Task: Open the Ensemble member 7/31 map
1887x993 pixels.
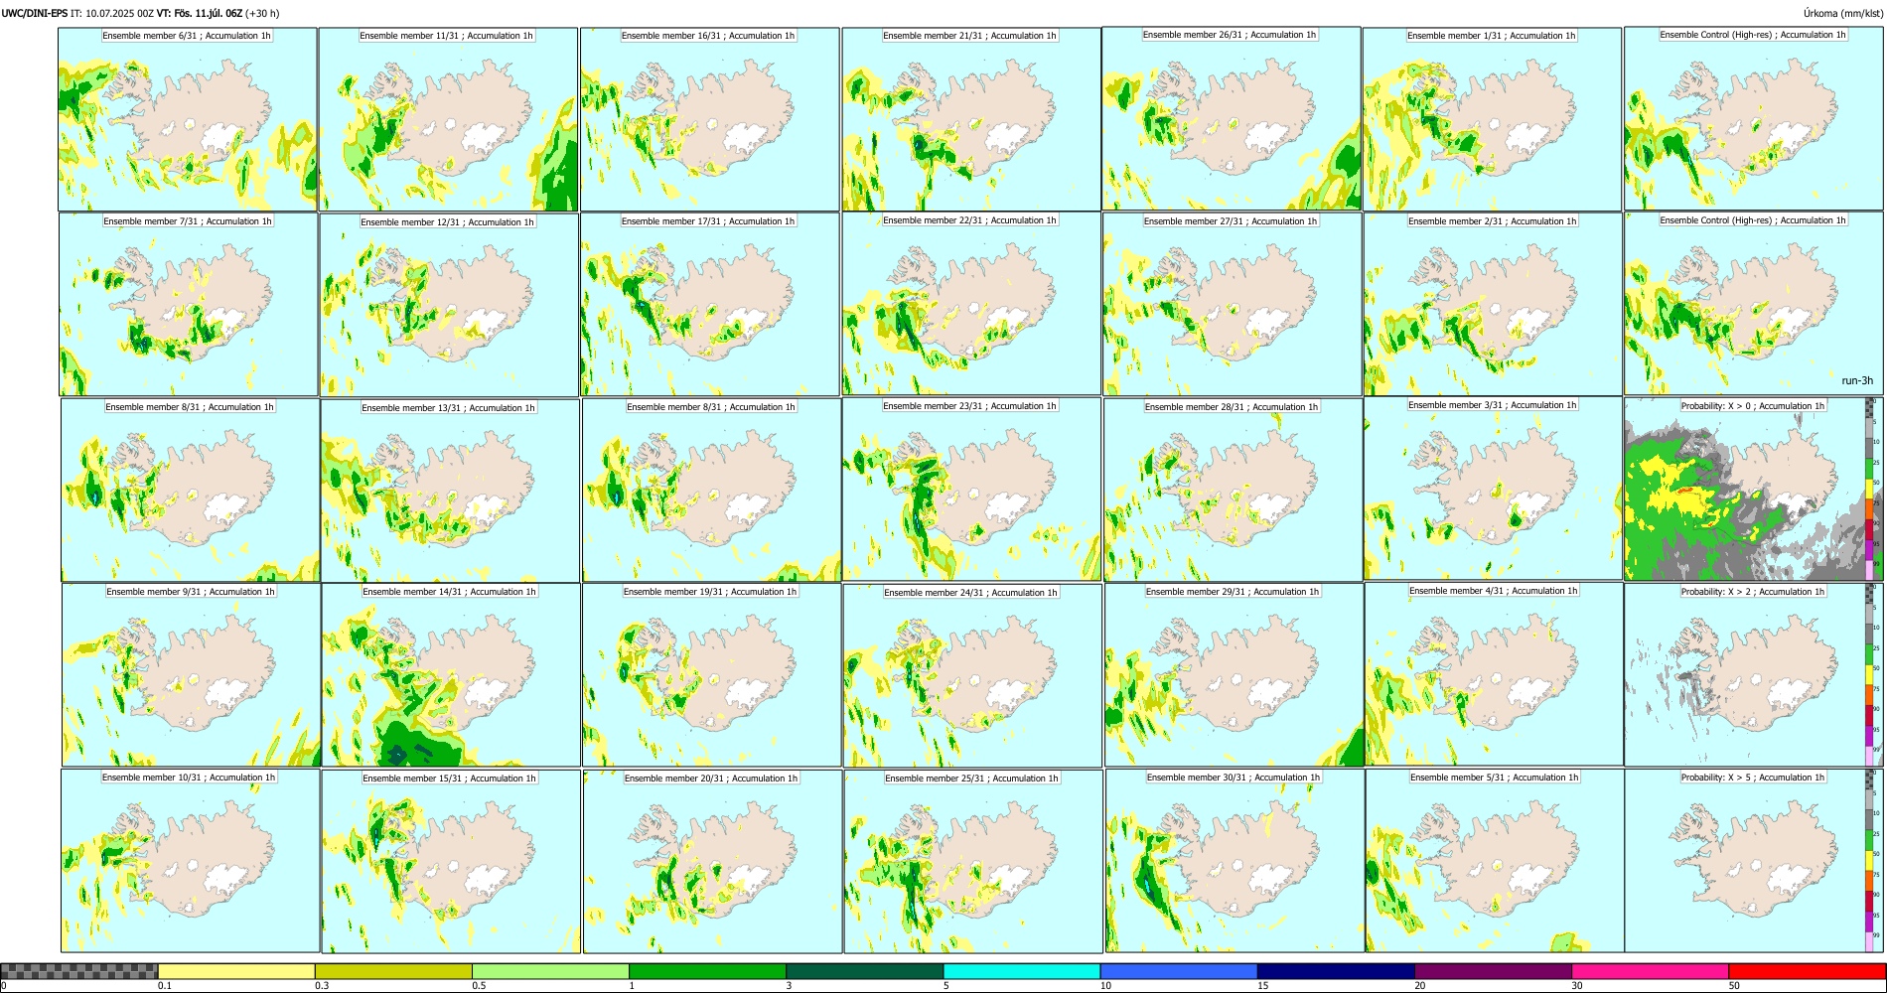Action: [189, 305]
